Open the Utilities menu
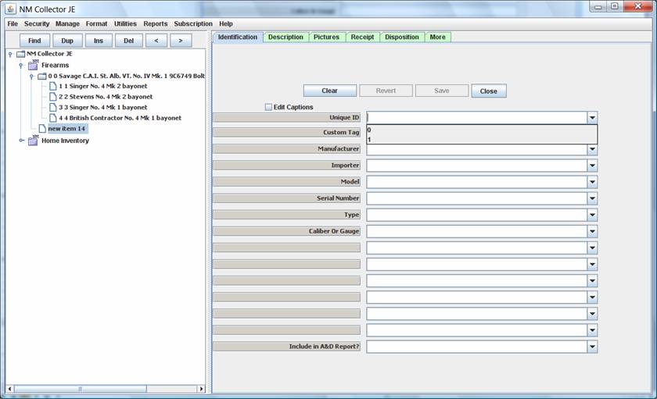Viewport: 657px width, 399px height. (125, 24)
